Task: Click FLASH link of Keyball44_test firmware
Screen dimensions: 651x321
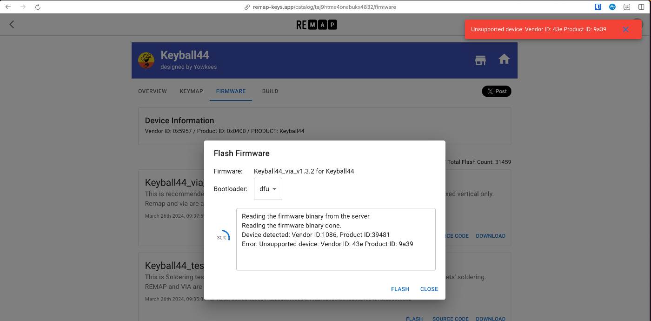Action: click(x=414, y=319)
